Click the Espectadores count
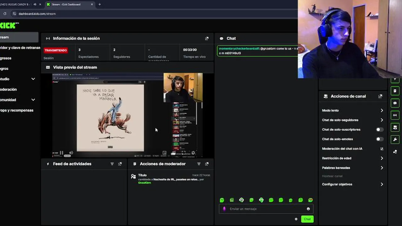The width and height of the screenshot is (402, 226). [79, 50]
